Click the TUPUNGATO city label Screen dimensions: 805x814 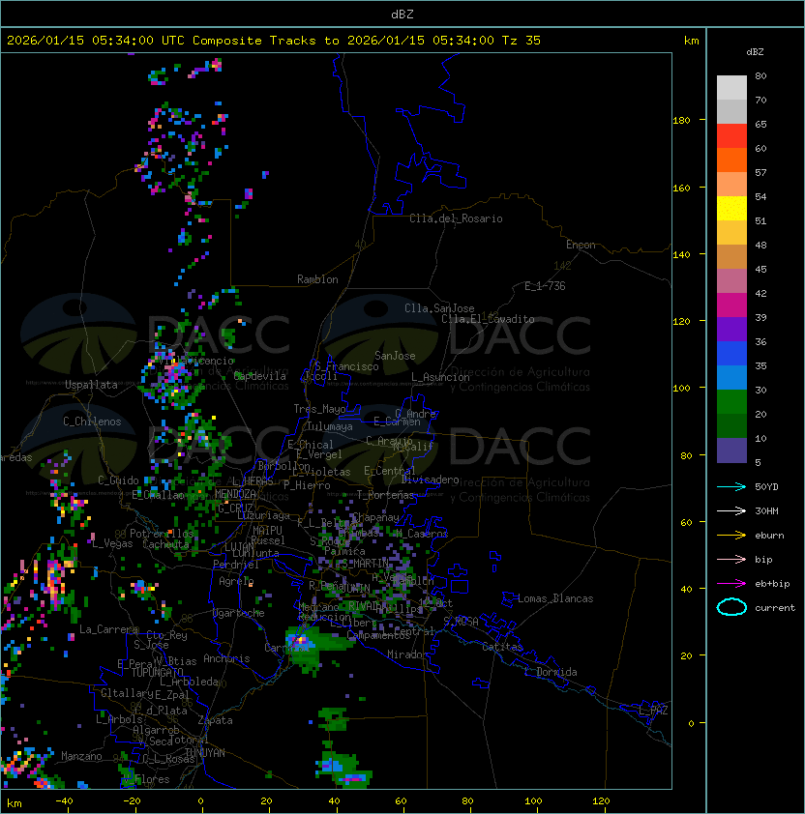click(x=158, y=672)
